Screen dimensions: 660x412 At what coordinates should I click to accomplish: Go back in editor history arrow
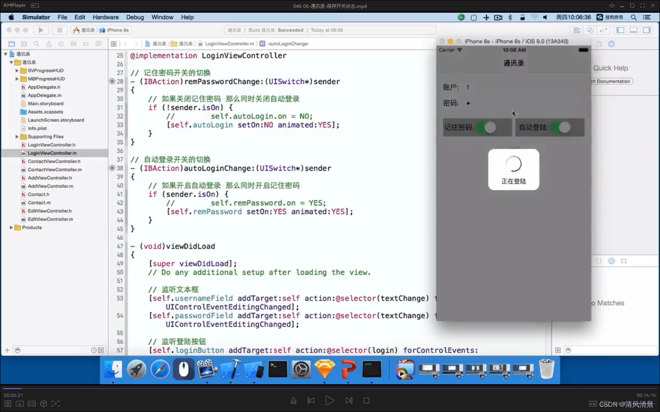pos(125,44)
